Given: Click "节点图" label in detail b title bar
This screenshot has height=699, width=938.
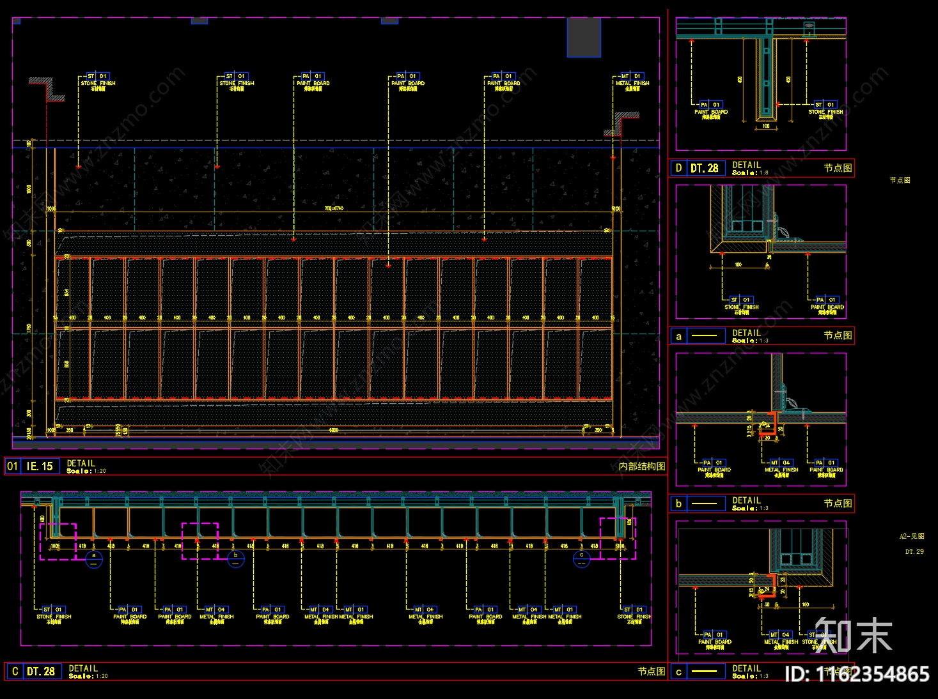Looking at the screenshot, I should 838,503.
